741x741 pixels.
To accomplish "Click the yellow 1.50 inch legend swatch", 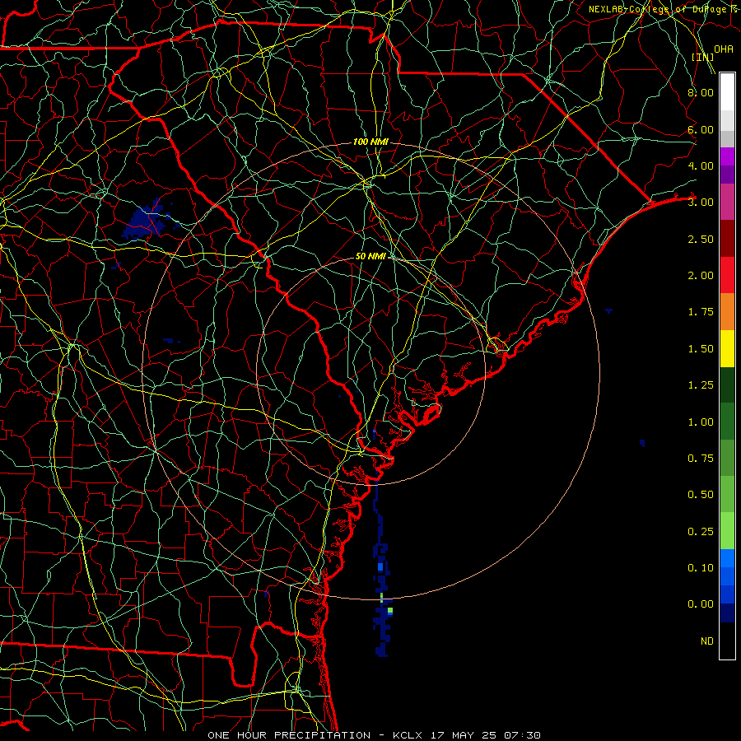I will click(x=727, y=348).
